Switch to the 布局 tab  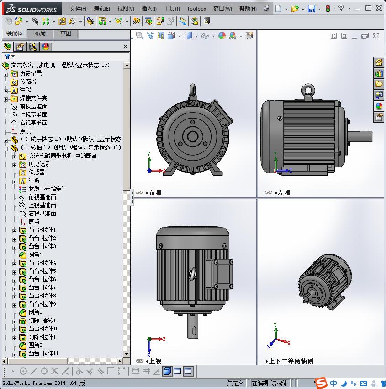(40, 34)
